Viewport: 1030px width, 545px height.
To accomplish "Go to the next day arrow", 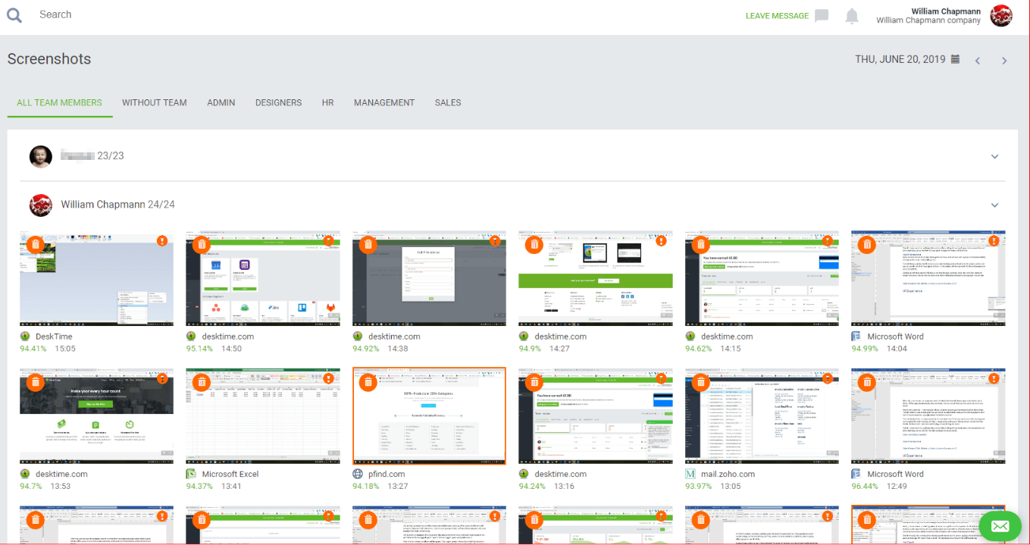I will pos(1004,61).
